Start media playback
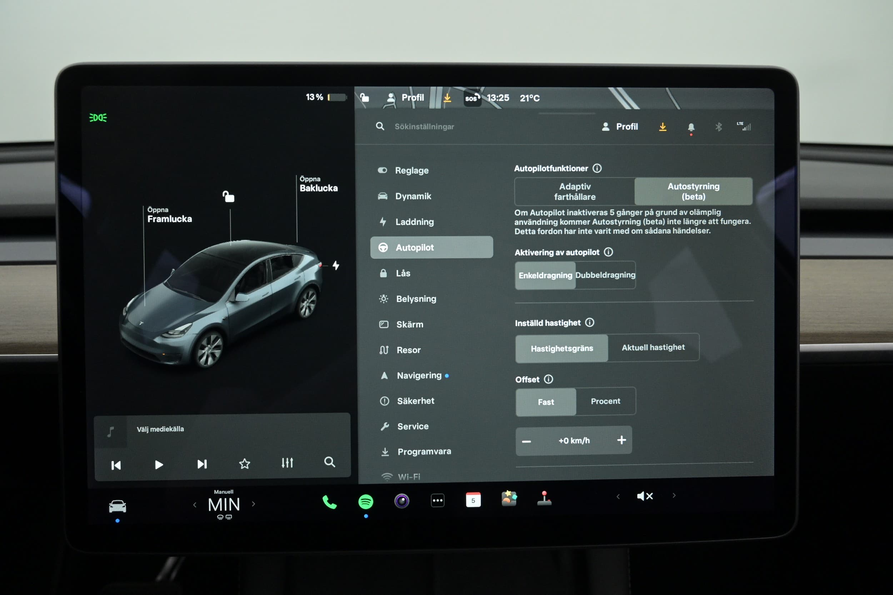This screenshot has height=595, width=893. tap(159, 465)
